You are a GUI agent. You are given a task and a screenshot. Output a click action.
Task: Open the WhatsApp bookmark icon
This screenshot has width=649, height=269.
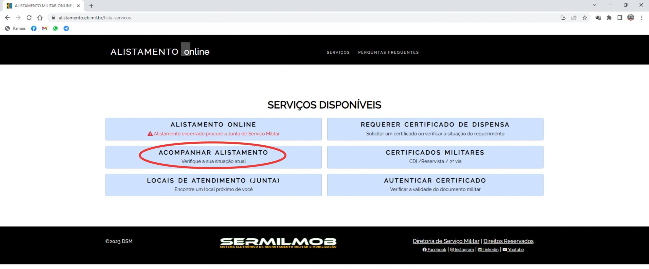(55, 28)
